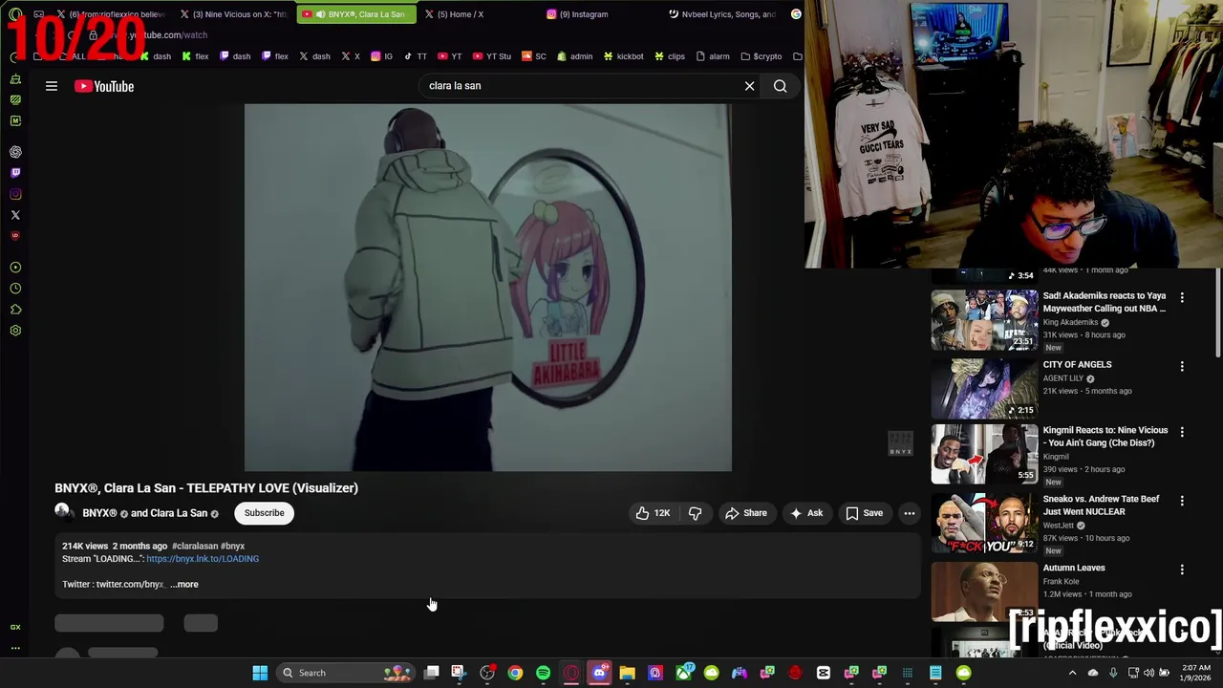Open the Kingmil Reacts video thumbnail
This screenshot has width=1223, height=688.
(984, 454)
